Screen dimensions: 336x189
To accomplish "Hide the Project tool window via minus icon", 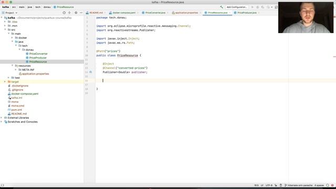I will point(81,13).
